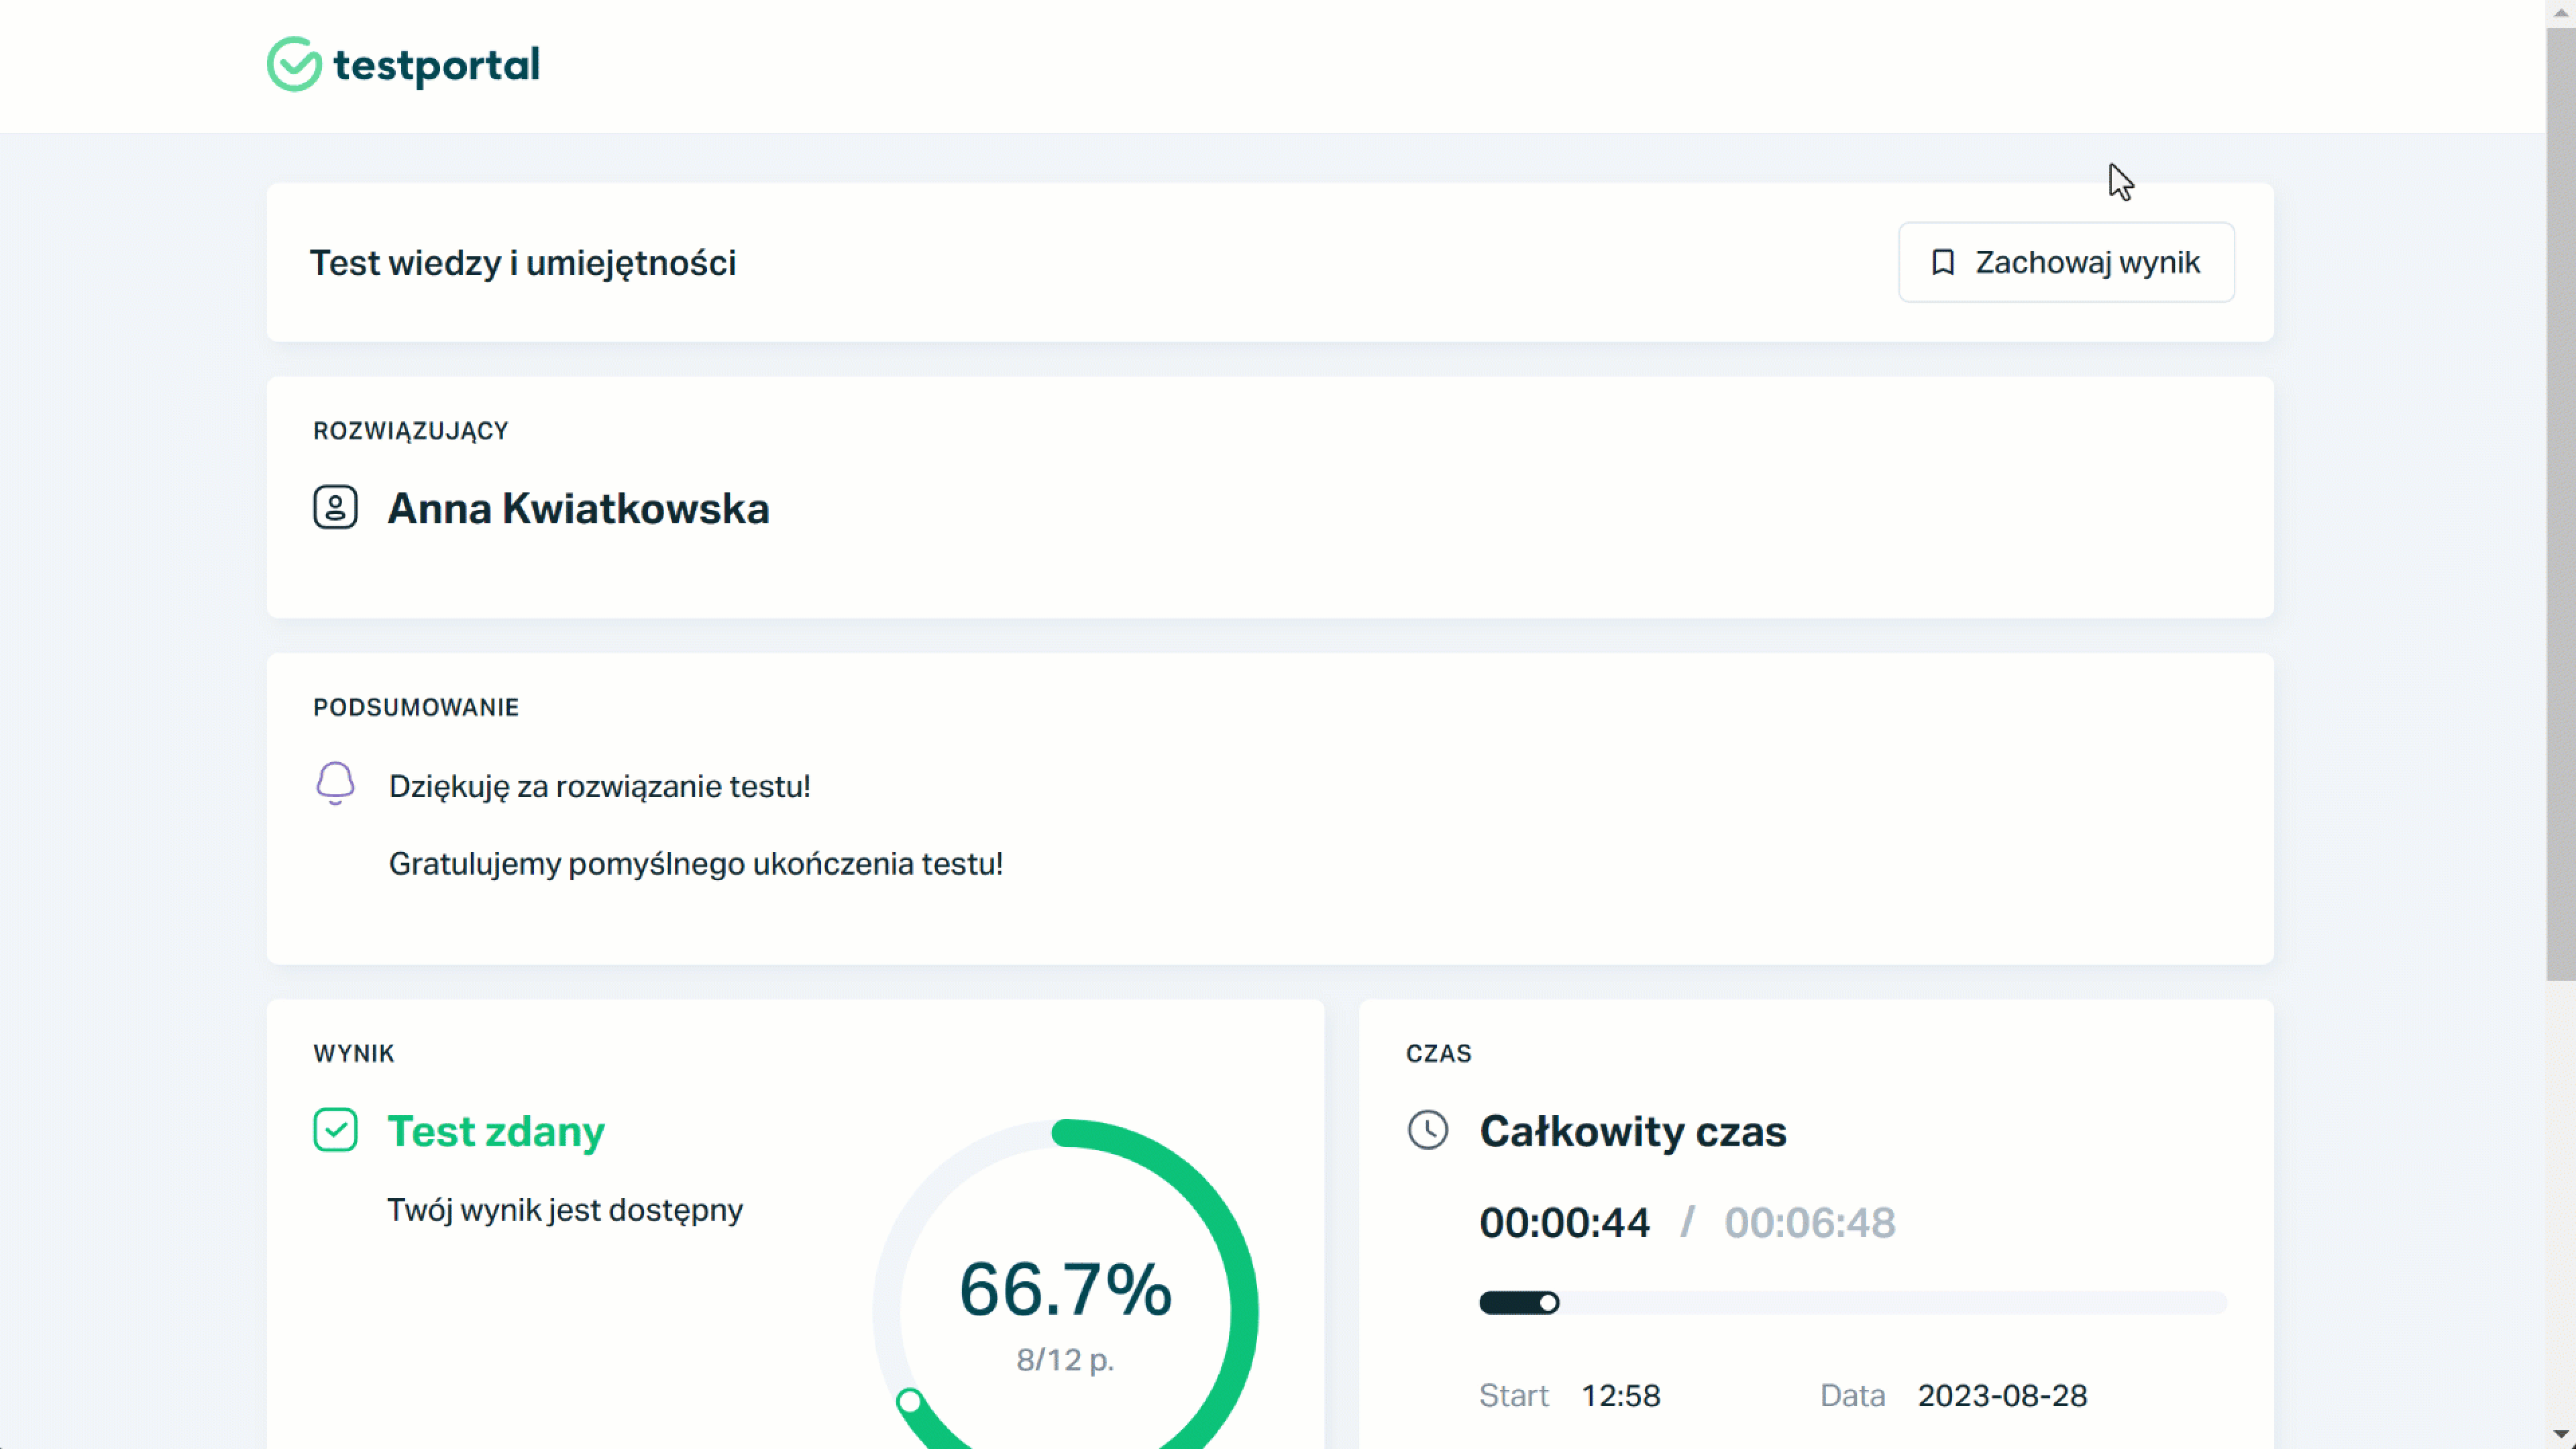2576x1449 pixels.
Task: Click the '8/12 p.' points text
Action: [x=1065, y=1360]
